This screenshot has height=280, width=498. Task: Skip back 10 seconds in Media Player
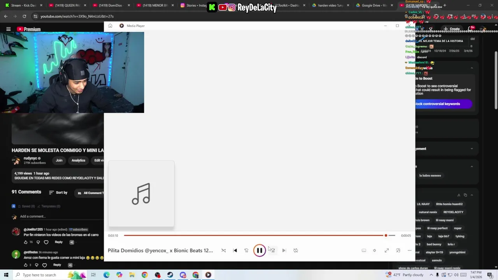click(246, 250)
